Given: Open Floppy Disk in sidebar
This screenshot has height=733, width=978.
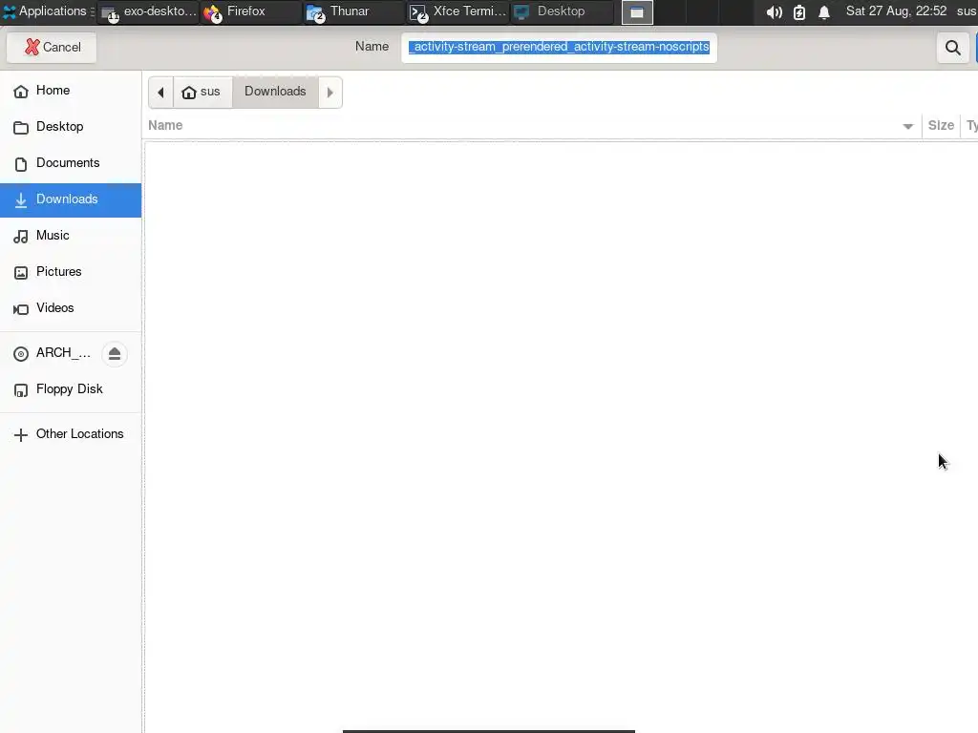Looking at the screenshot, I should click(x=71, y=389).
